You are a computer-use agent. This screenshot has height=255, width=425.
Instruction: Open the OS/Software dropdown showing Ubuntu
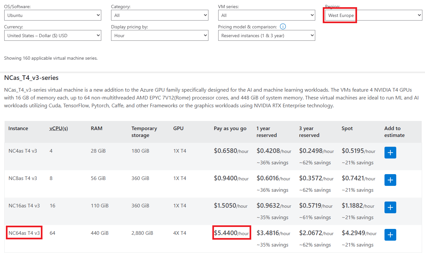click(53, 15)
